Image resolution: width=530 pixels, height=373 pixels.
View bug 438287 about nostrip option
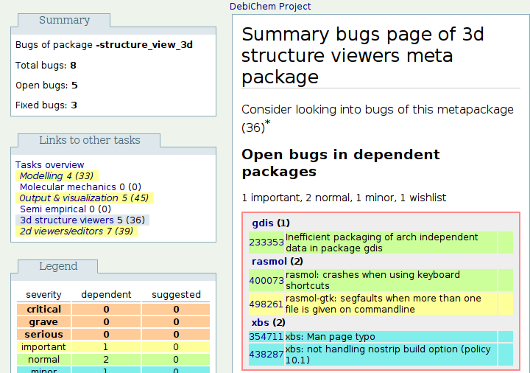(266, 355)
